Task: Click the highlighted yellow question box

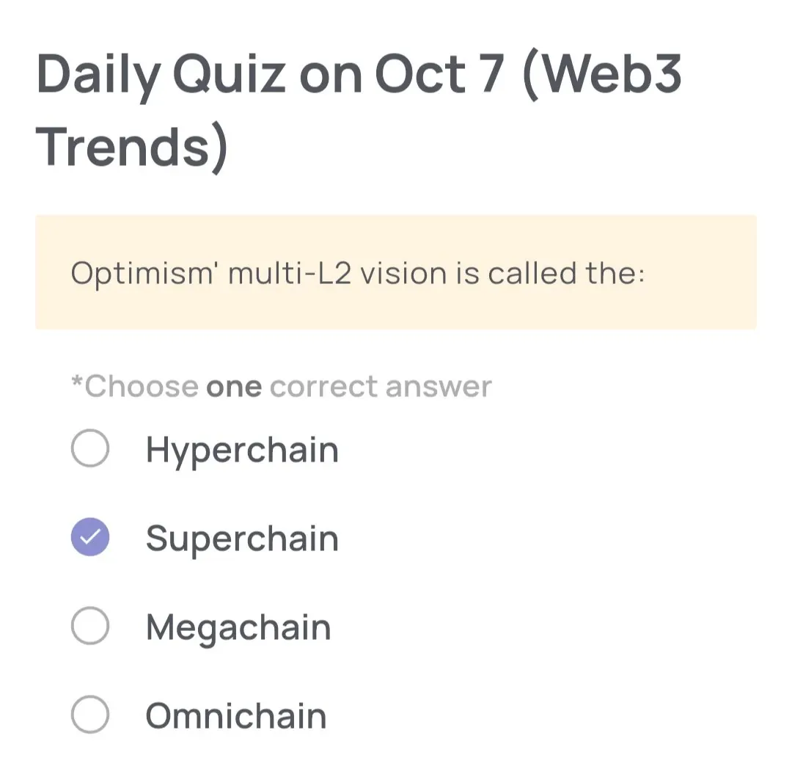Action: tap(396, 272)
